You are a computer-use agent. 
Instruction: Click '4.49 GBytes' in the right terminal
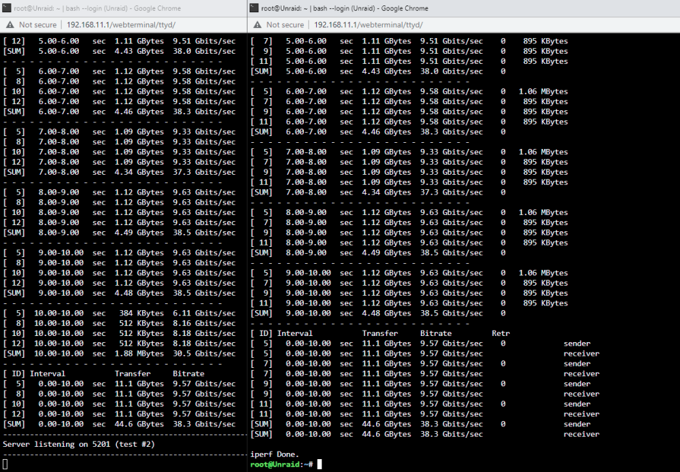tap(386, 252)
